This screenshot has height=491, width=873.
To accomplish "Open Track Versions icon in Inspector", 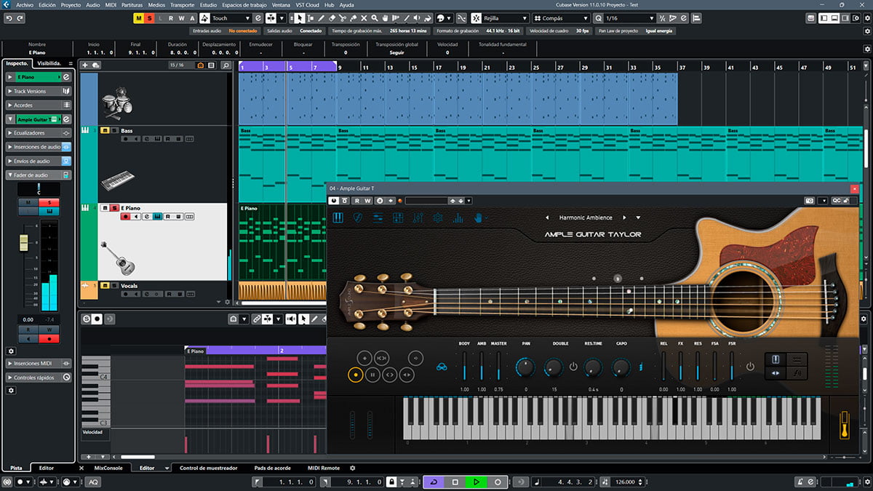I will 66,92.
